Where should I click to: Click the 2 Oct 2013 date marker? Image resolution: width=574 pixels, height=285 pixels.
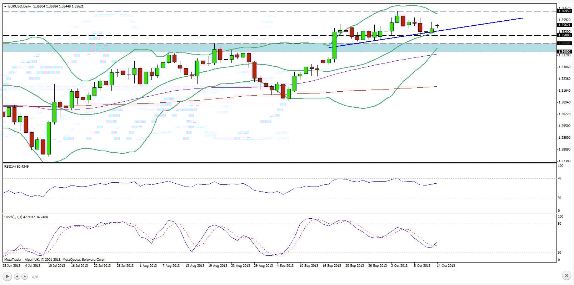399,265
